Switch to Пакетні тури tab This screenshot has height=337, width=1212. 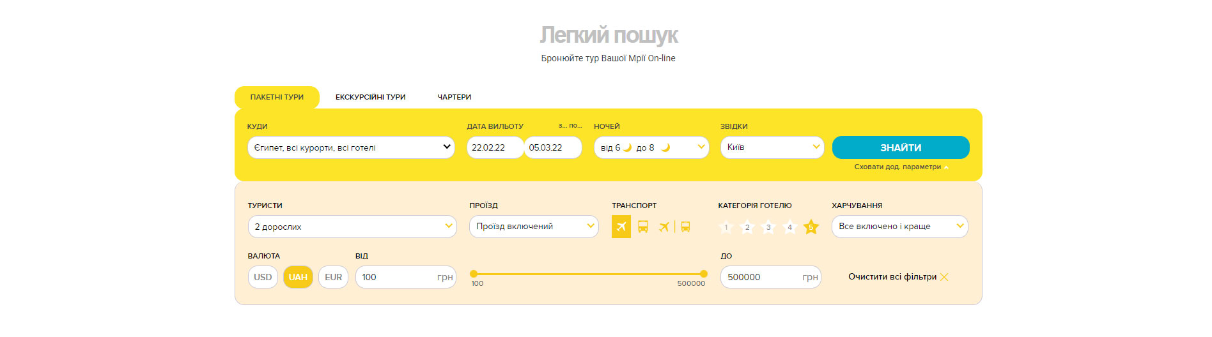[x=277, y=97]
